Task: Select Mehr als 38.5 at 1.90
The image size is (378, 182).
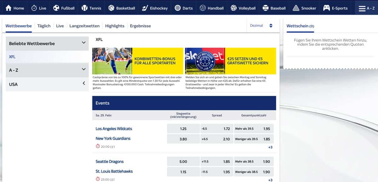Action: [254, 162]
